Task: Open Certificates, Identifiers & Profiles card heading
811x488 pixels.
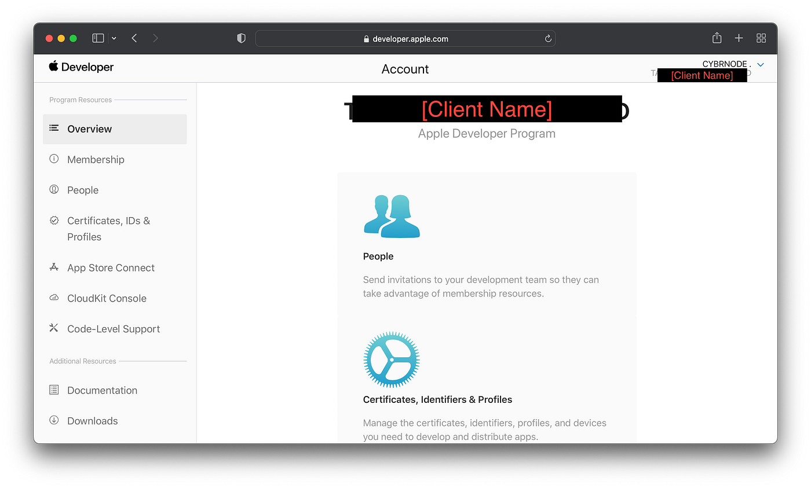Action: (437, 399)
